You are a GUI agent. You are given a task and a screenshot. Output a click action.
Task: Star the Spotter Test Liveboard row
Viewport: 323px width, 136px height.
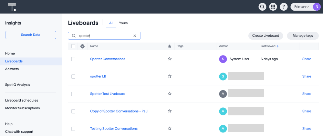tap(170, 94)
